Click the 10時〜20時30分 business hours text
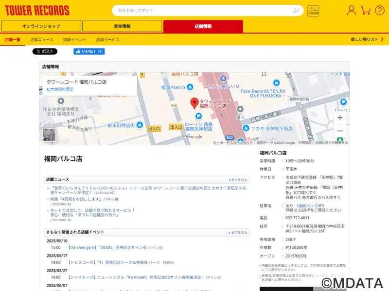The width and height of the screenshot is (389, 291). (300, 161)
